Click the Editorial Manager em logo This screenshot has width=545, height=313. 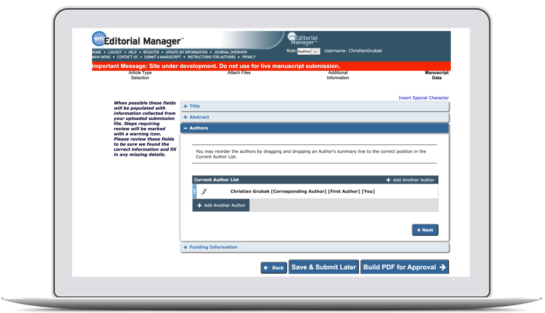click(99, 39)
